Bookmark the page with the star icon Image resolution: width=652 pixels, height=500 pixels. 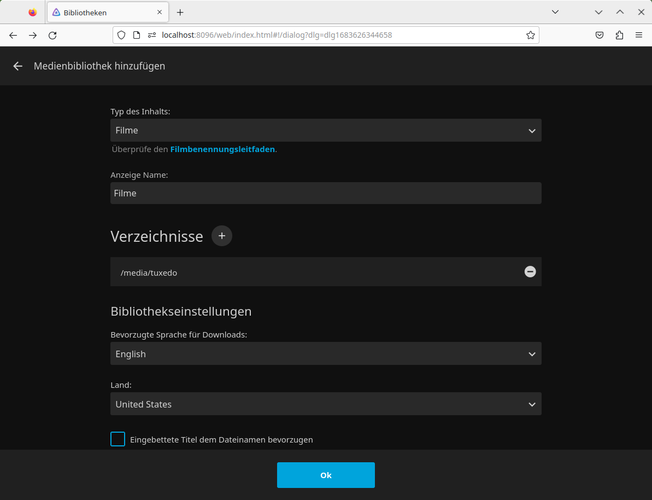click(530, 35)
